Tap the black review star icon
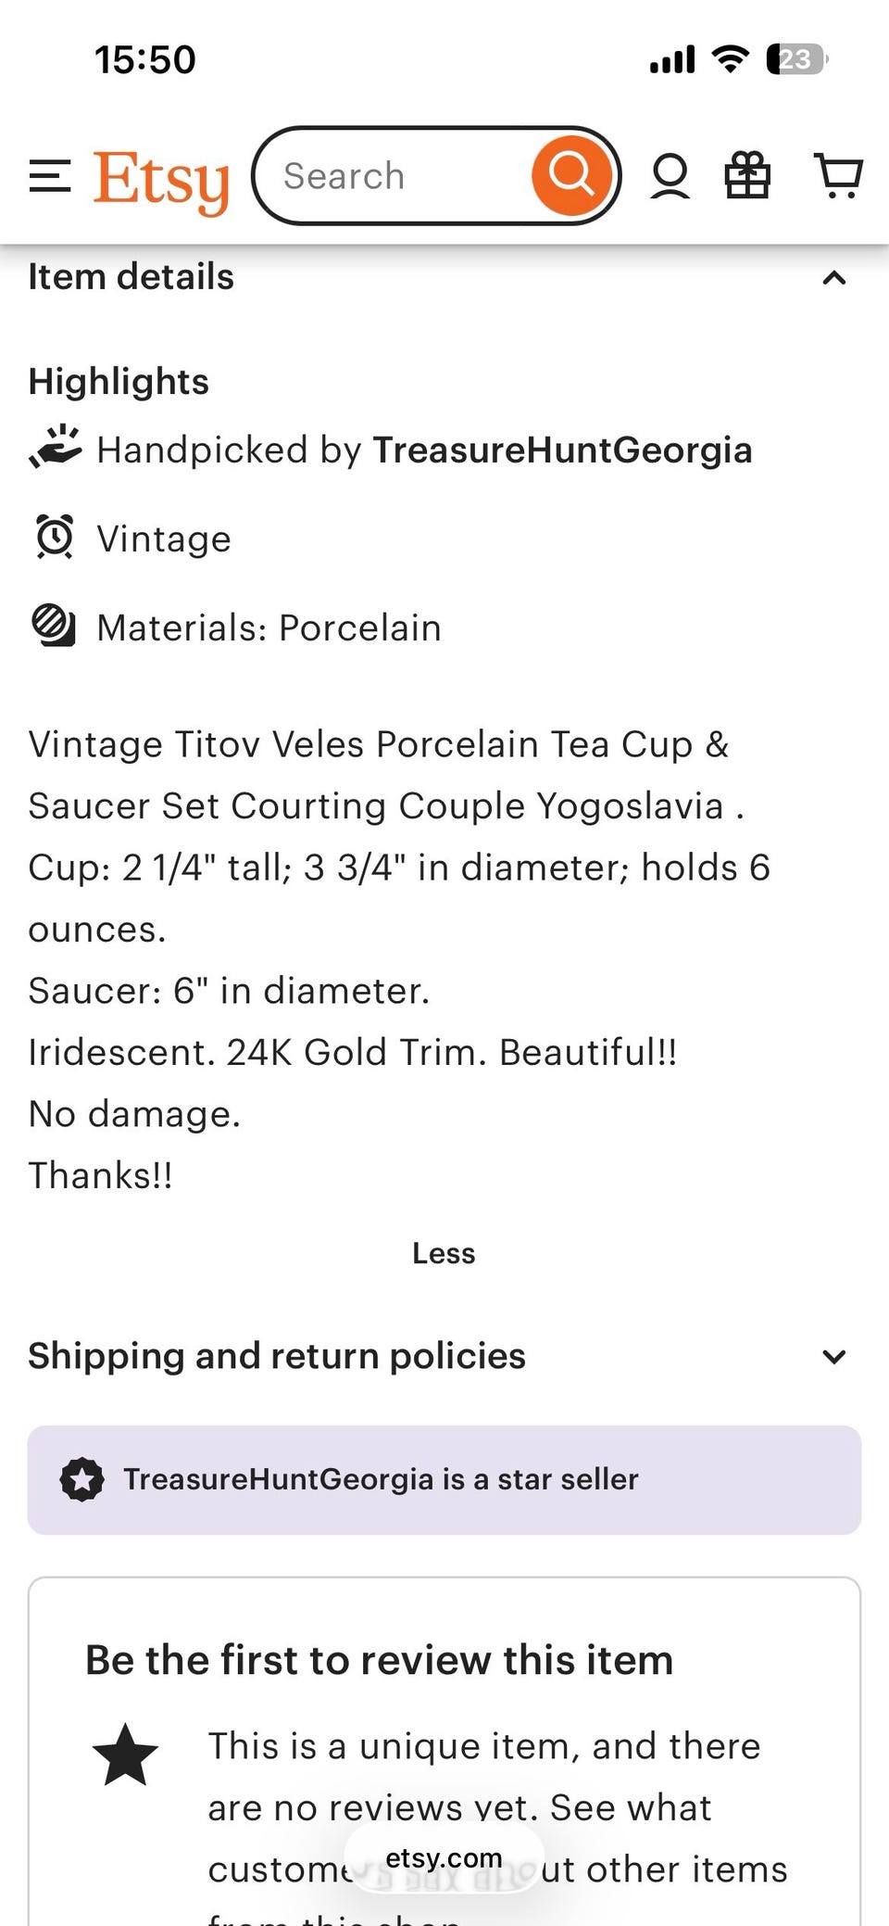Image resolution: width=889 pixels, height=1926 pixels. (x=125, y=1755)
